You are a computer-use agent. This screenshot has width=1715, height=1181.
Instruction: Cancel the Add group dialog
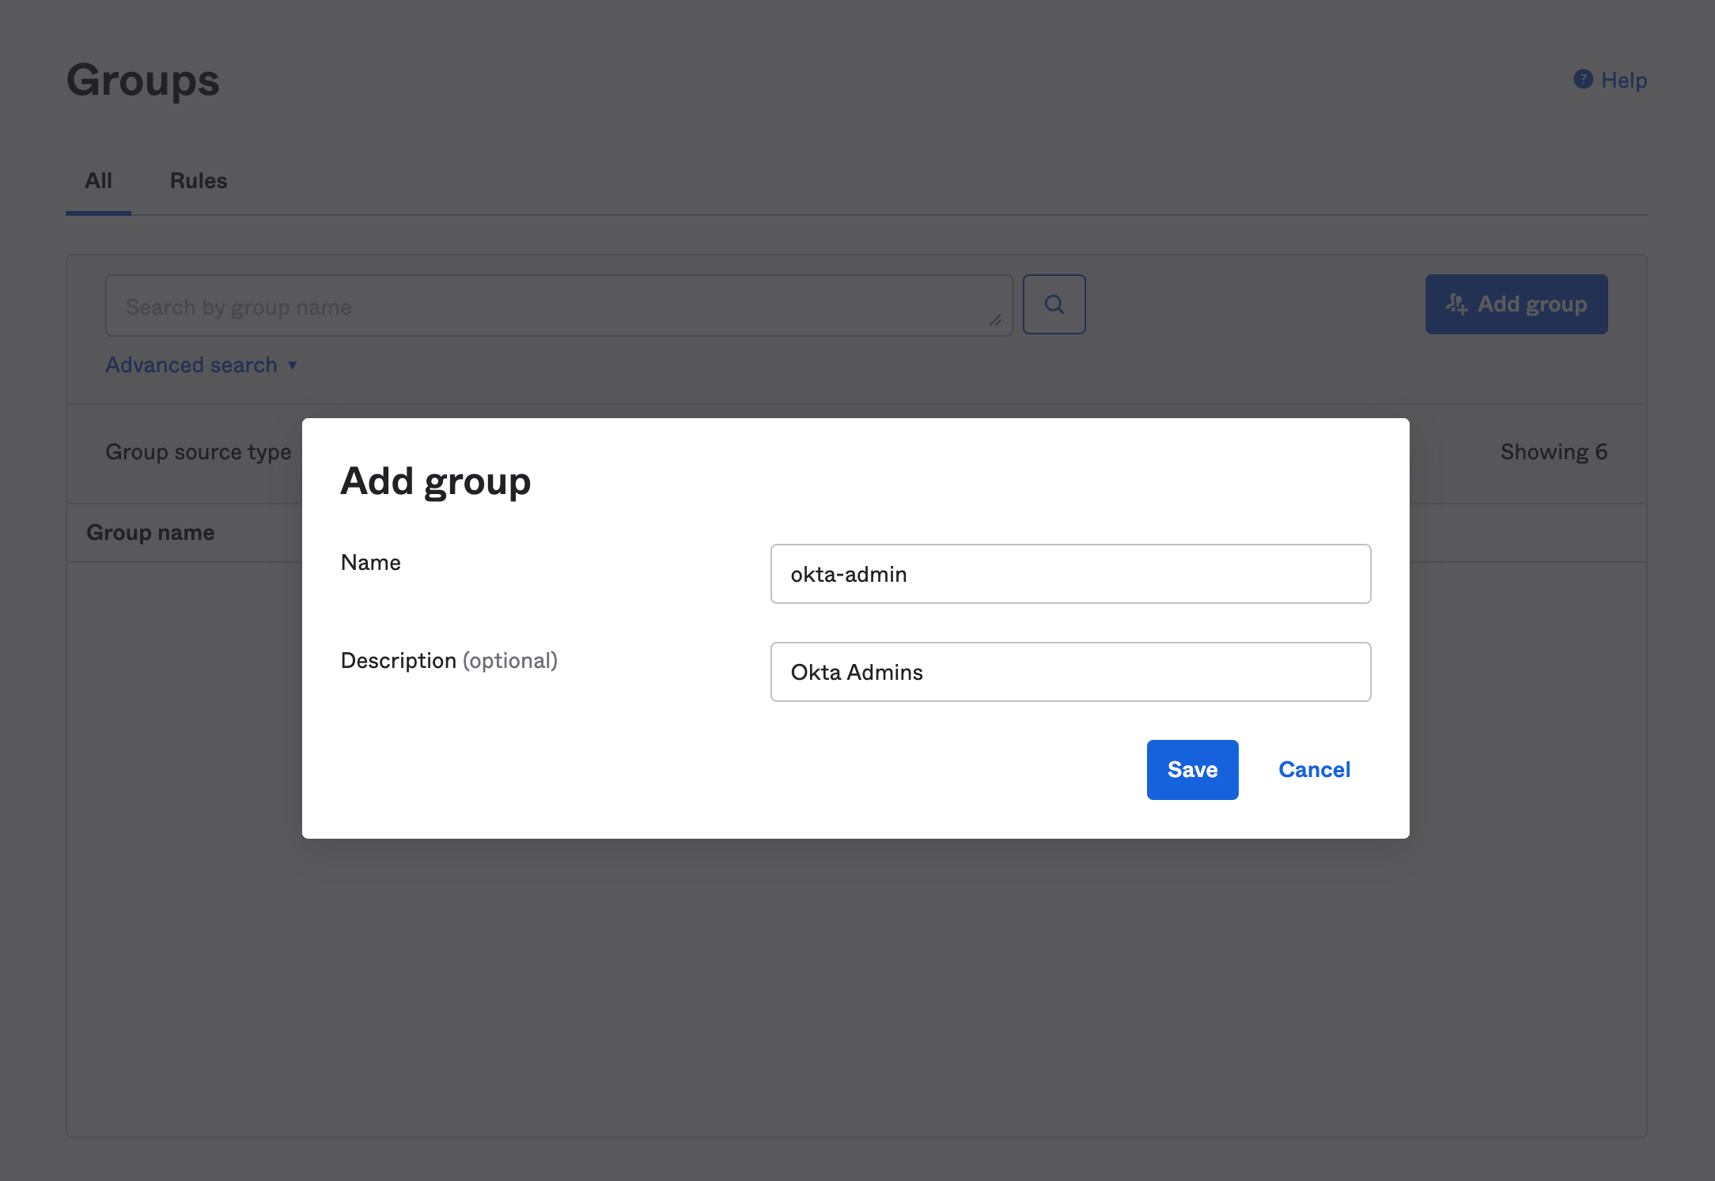coord(1313,769)
